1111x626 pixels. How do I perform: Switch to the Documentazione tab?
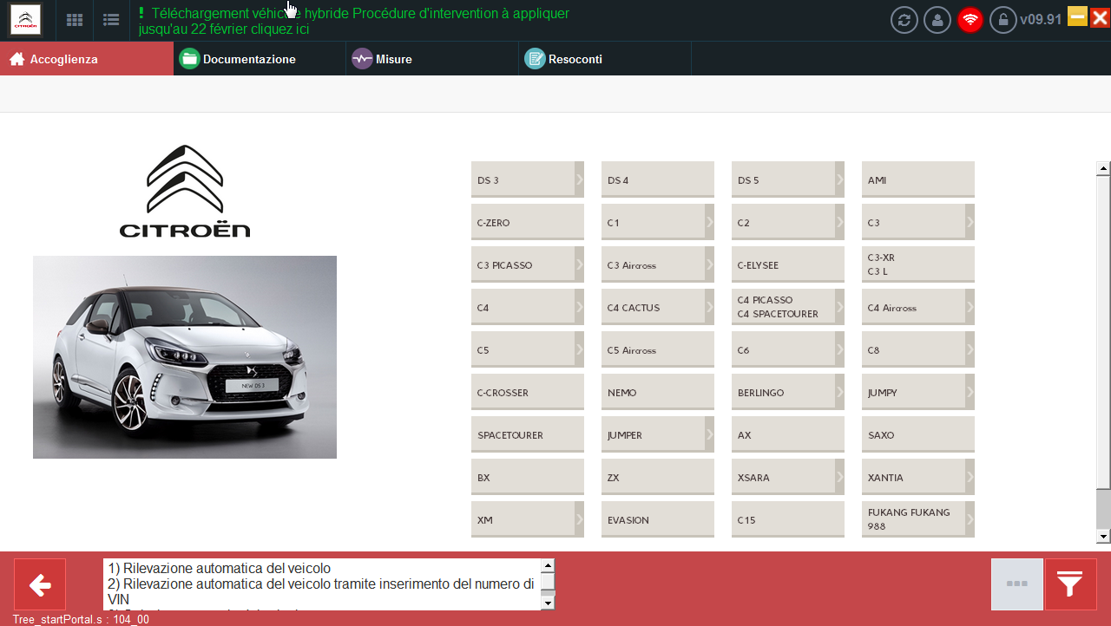pyautogui.click(x=259, y=59)
